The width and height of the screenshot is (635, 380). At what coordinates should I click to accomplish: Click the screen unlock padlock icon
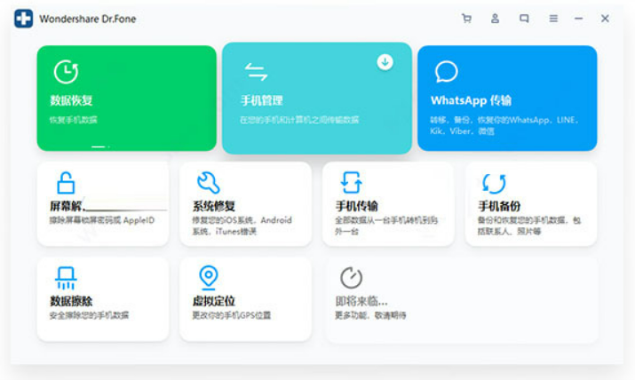pyautogui.click(x=66, y=183)
